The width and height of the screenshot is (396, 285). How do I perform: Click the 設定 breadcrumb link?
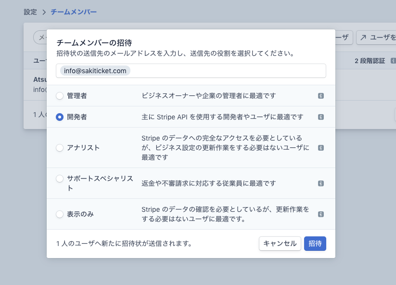[x=30, y=12]
